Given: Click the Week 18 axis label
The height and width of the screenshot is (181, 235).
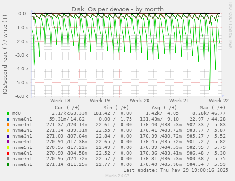Looking at the screenshot, I should click(x=60, y=101).
